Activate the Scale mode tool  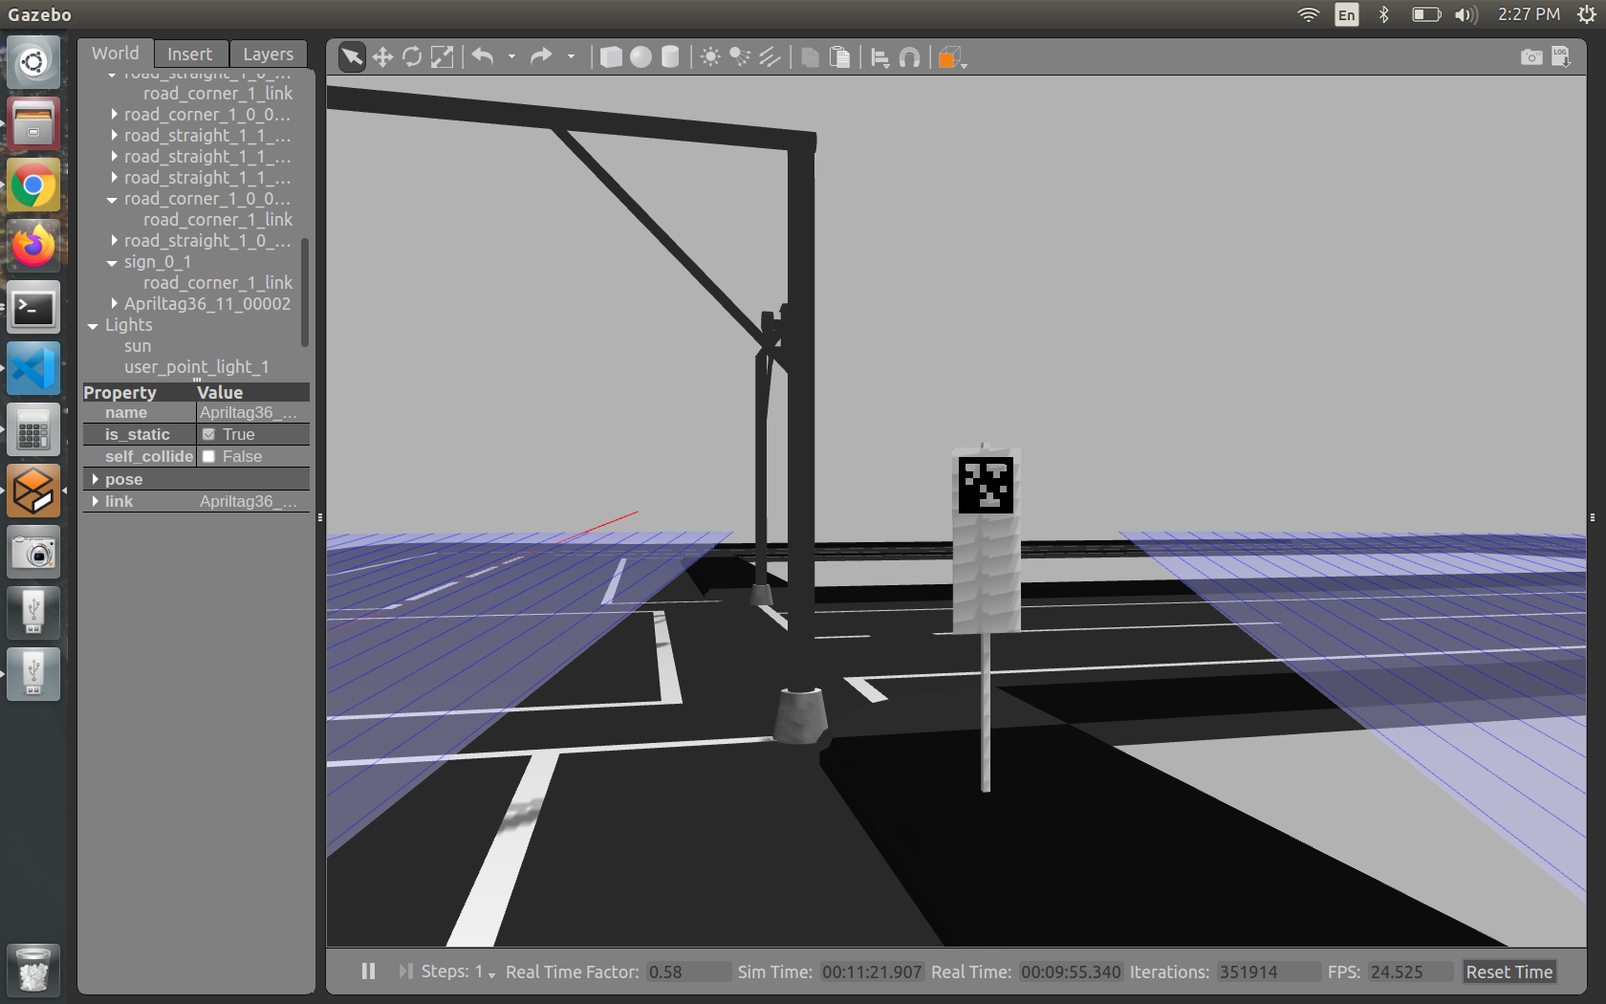pyautogui.click(x=442, y=57)
